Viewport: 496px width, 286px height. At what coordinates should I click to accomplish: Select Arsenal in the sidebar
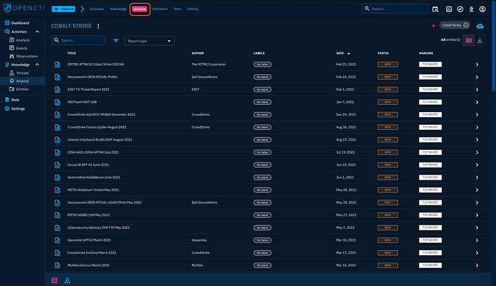tap(22, 81)
